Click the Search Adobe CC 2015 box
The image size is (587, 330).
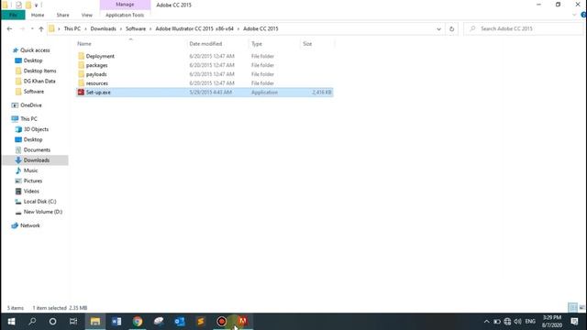pyautogui.click(x=524, y=28)
